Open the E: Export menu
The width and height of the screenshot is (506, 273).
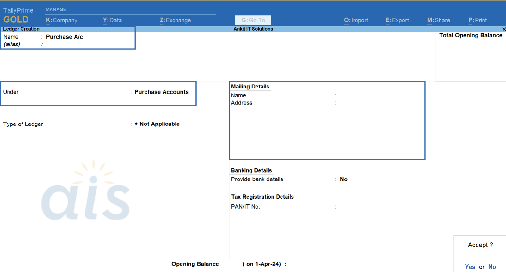pyautogui.click(x=397, y=20)
